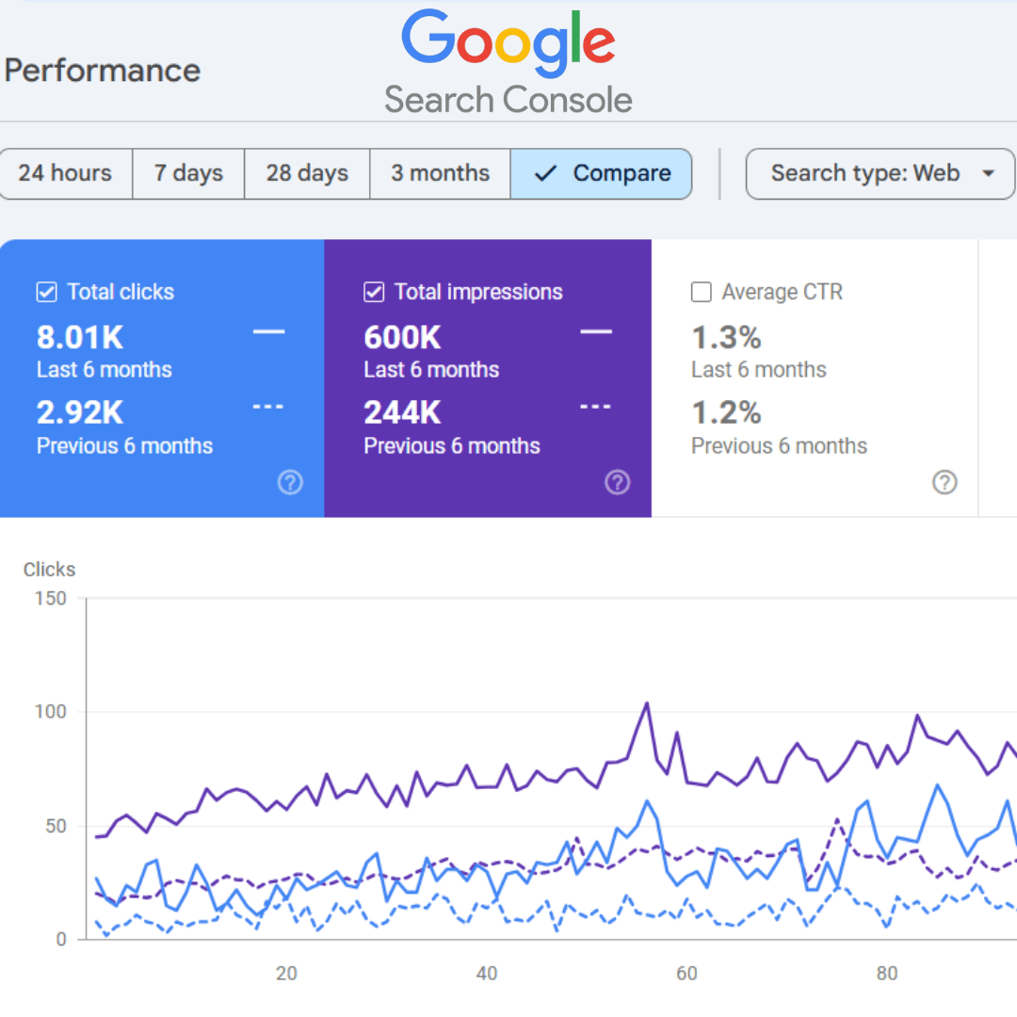
Task: Click the dashed line legend in Total impressions
Action: 595,407
